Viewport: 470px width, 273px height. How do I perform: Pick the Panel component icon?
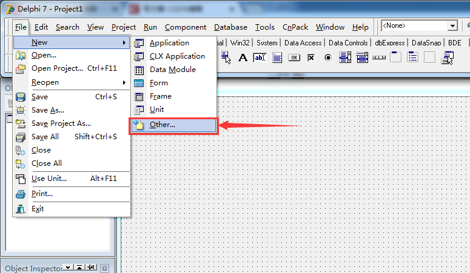click(x=430, y=58)
